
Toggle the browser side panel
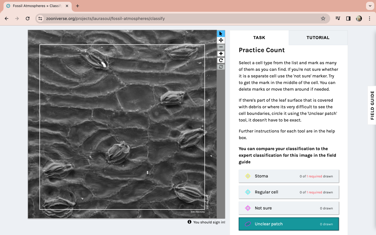click(348, 19)
